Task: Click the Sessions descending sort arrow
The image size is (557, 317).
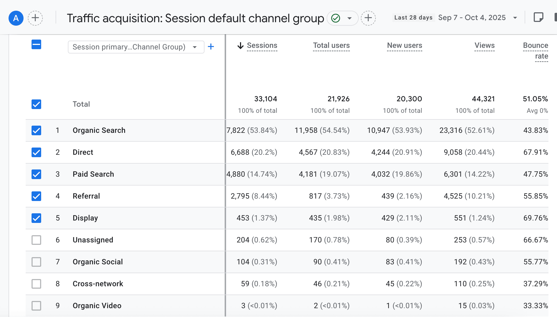Action: pyautogui.click(x=241, y=46)
